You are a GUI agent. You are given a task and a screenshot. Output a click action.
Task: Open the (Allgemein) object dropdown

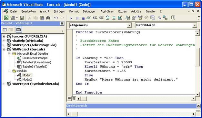coord(129,25)
